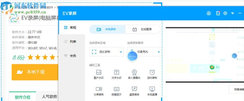Screen dimensions: 244x101
Task: Click the 选择录制区域 label
Action: pyautogui.click(x=97, y=43)
